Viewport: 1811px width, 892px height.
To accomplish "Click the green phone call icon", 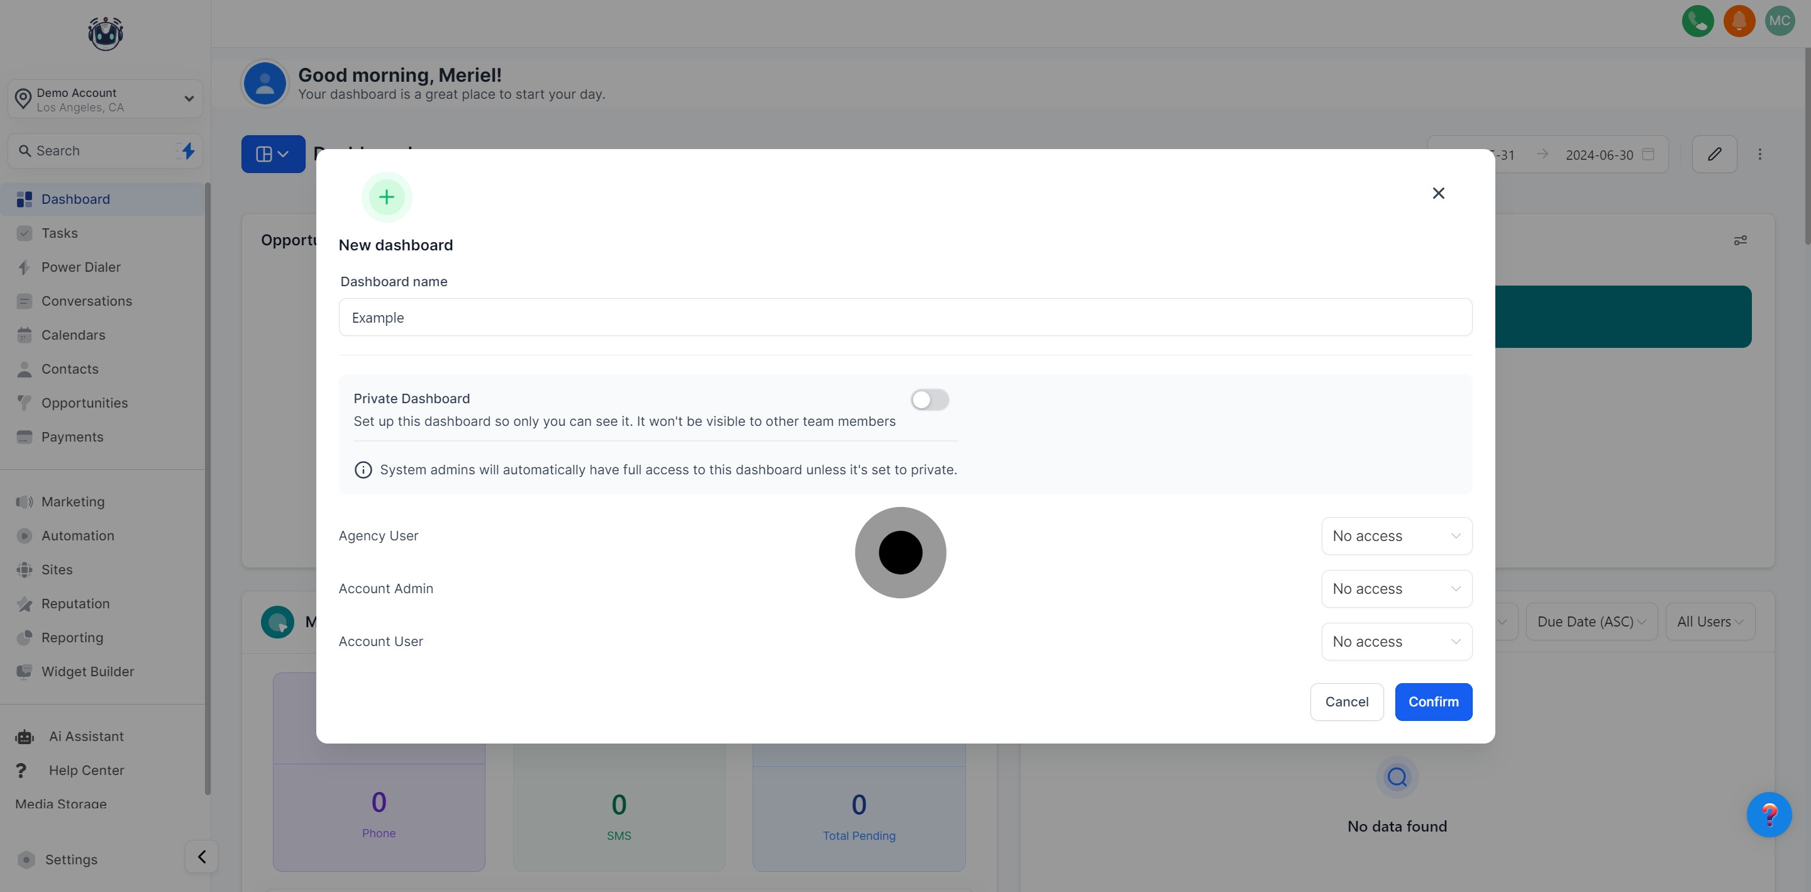I will point(1697,20).
